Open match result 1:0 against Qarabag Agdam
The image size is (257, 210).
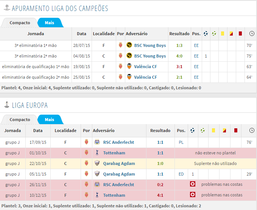click(160, 163)
